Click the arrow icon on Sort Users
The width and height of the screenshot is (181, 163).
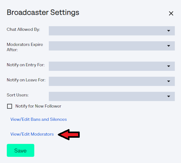[169, 96]
